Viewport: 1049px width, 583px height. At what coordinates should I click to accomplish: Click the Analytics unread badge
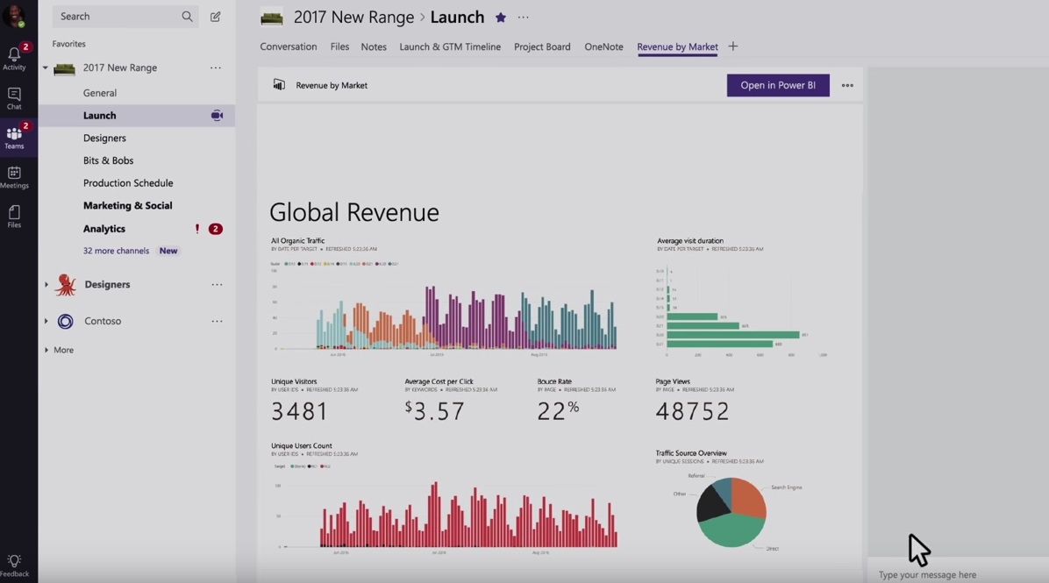216,229
